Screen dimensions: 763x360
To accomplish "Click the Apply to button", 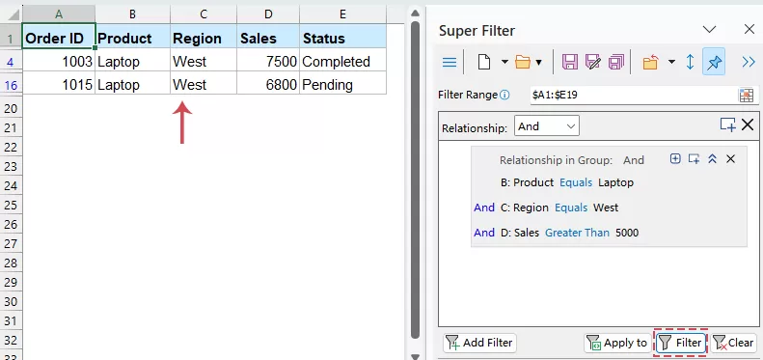I will click(617, 343).
